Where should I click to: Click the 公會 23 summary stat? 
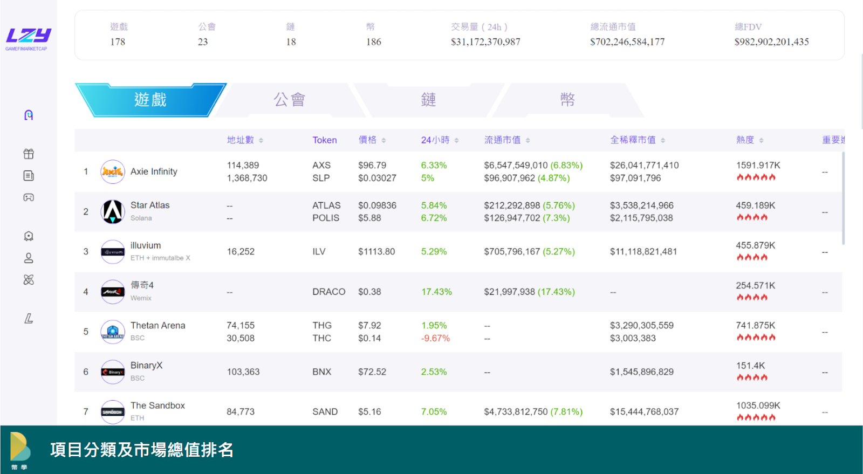[x=207, y=35]
